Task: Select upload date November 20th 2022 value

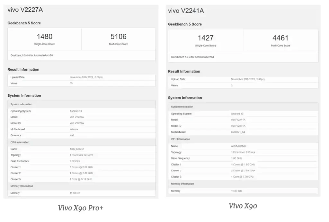Action: pyautogui.click(x=86, y=77)
